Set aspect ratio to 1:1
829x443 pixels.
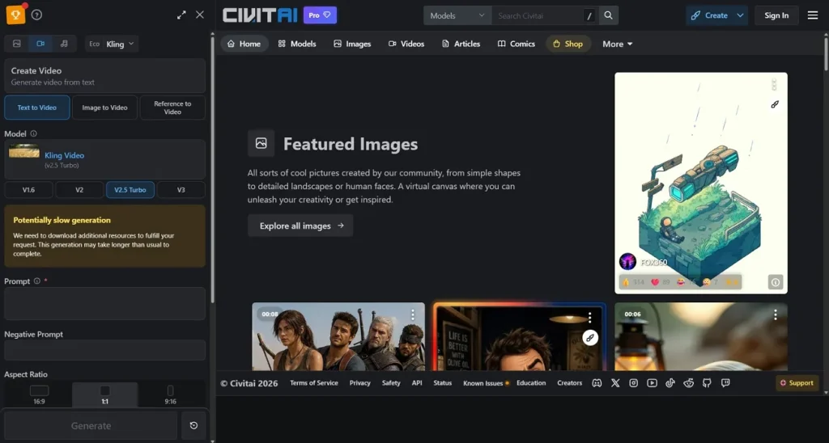pyautogui.click(x=104, y=394)
